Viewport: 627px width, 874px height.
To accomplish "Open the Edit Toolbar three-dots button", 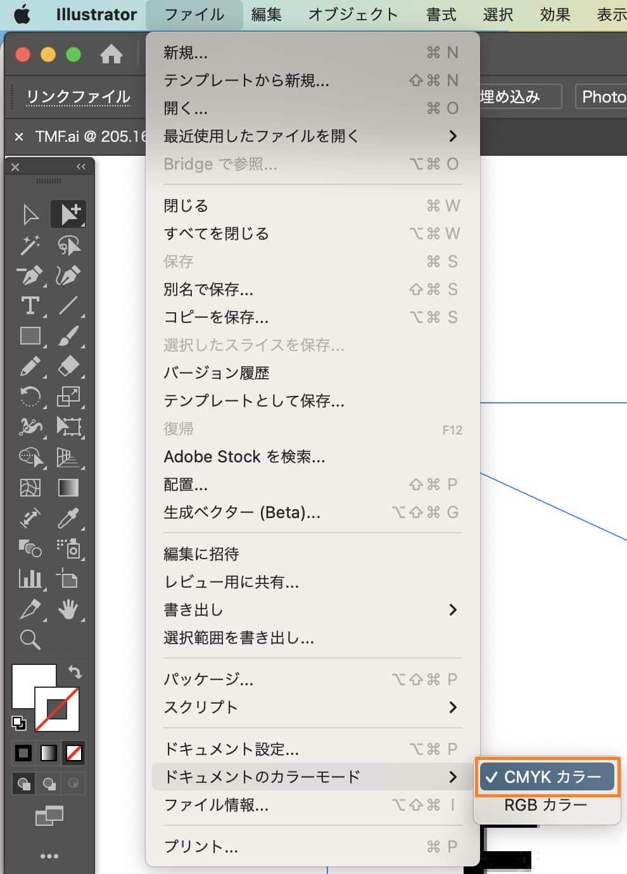I will click(49, 856).
